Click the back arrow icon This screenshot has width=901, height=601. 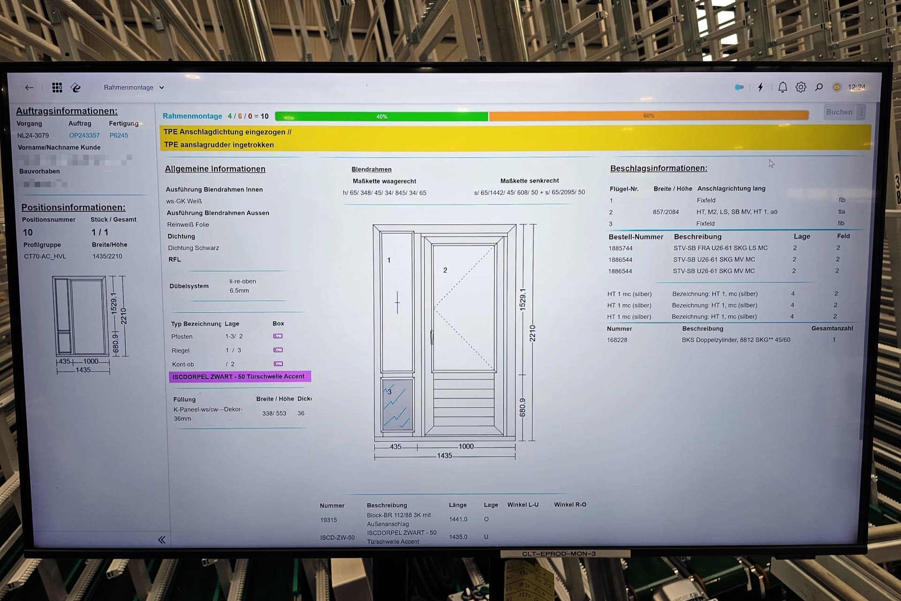[x=29, y=88]
